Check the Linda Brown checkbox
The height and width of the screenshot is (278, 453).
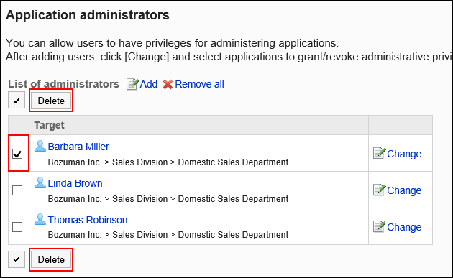pyautogui.click(x=17, y=190)
